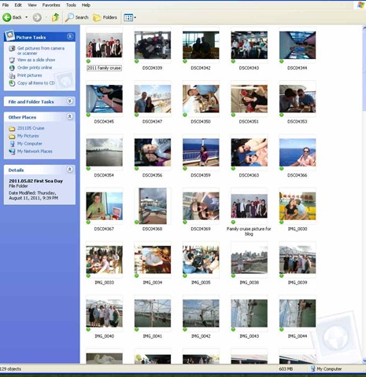Select the DSC04366 thumbnail
Viewport: 366px width, 377px height.
click(298, 152)
